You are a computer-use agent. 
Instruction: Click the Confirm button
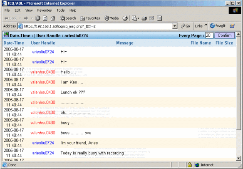tap(225, 35)
